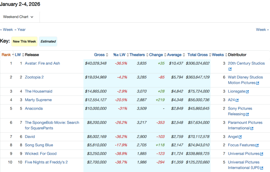This screenshot has width=270, height=172.
Task: Click external link icon after Walt Disney Motion Pictures
Action: tap(257, 83)
